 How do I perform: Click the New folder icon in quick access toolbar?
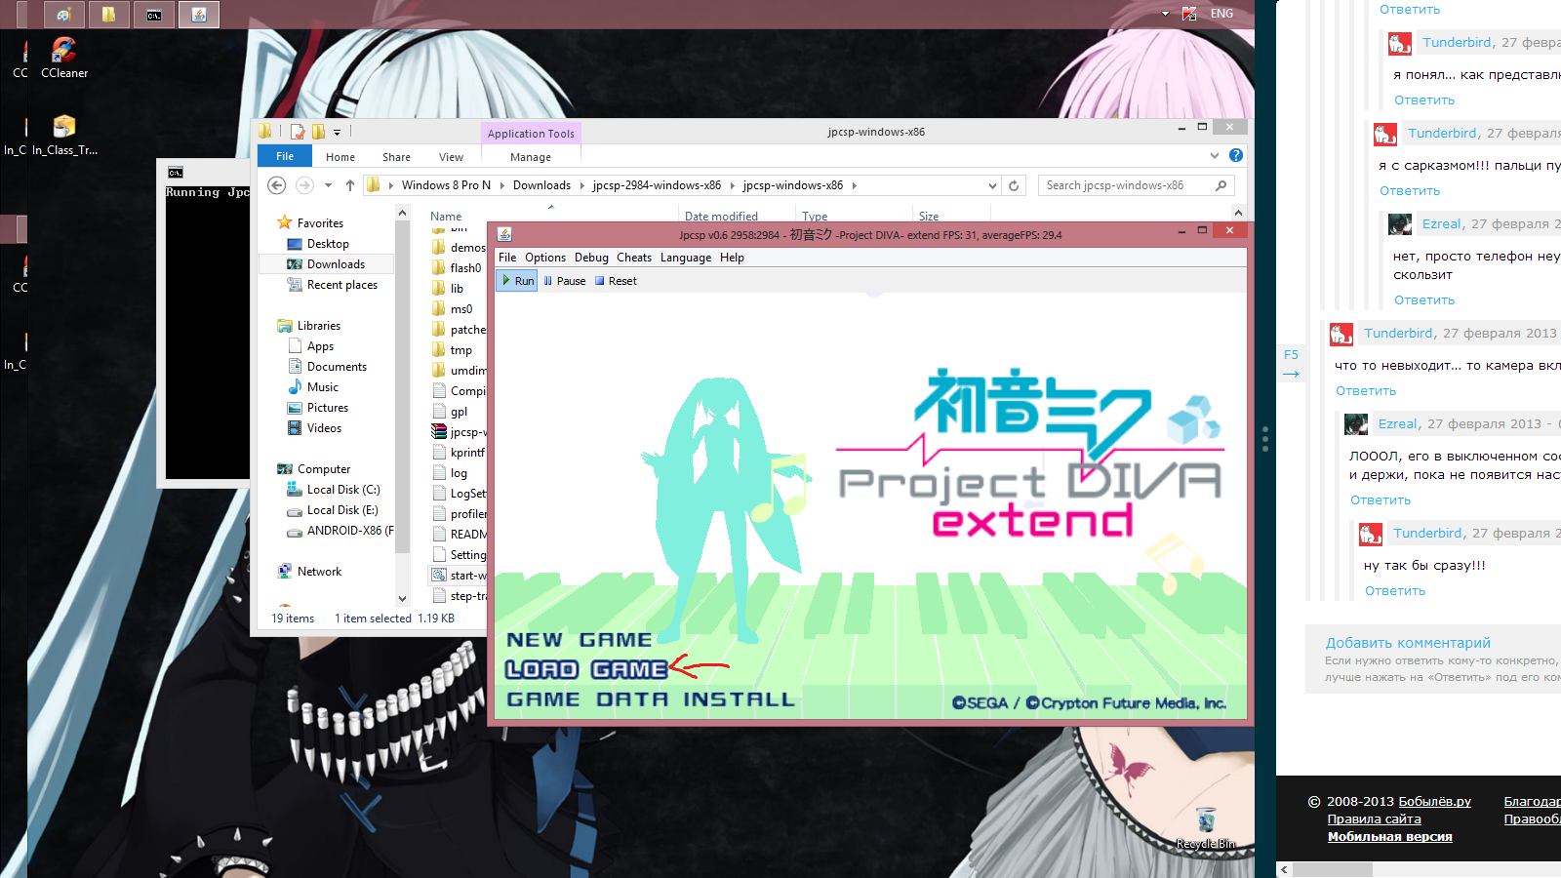[318, 132]
